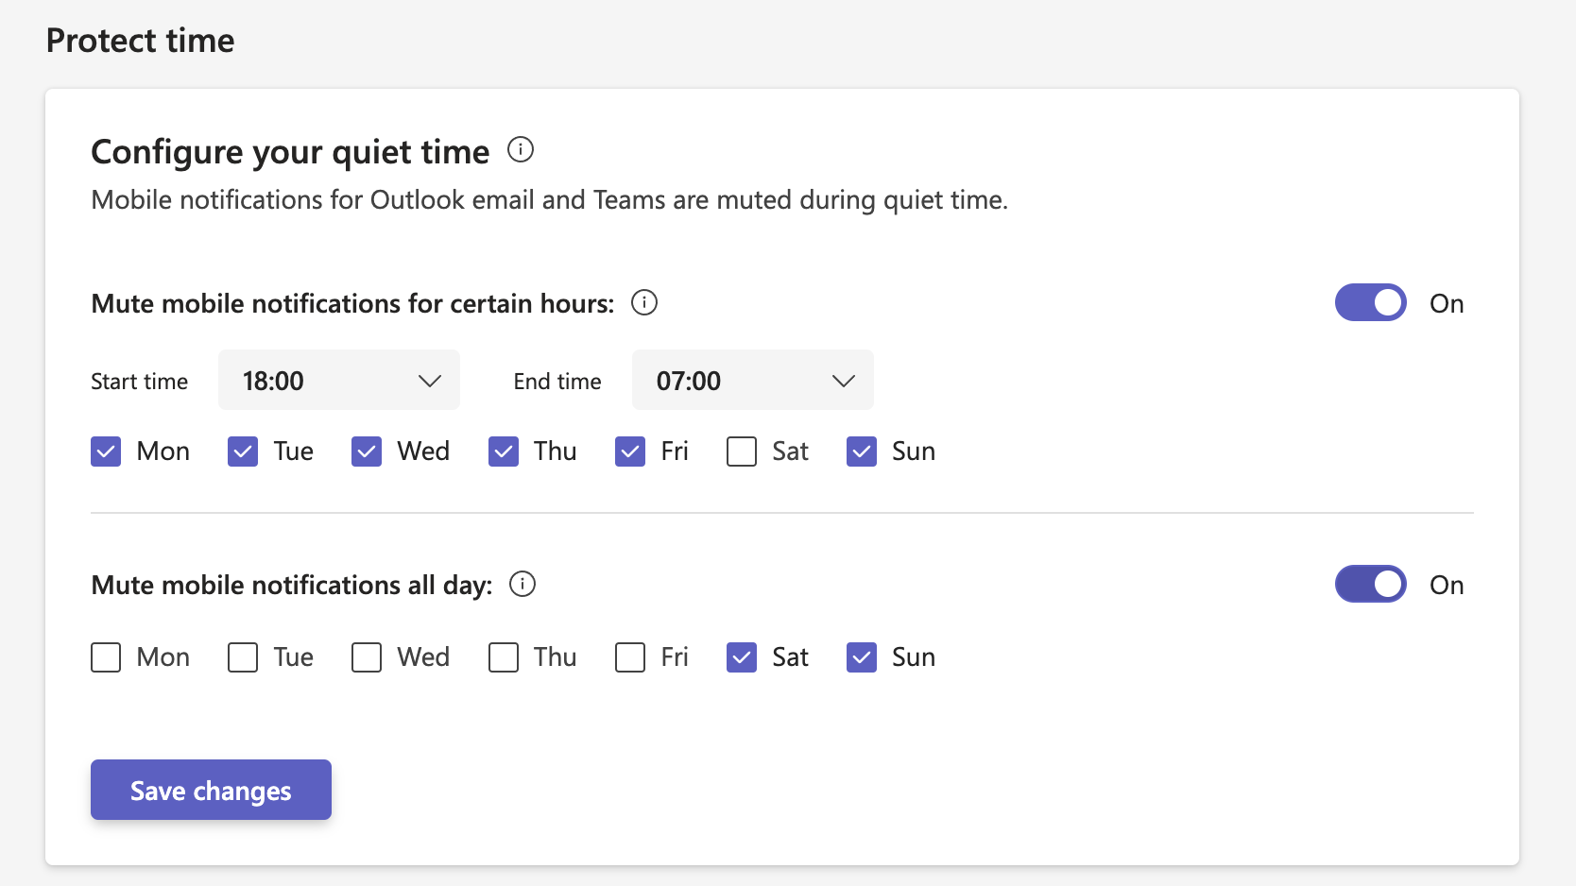
Task: Check Mon in the all day row
Action: pos(106,657)
